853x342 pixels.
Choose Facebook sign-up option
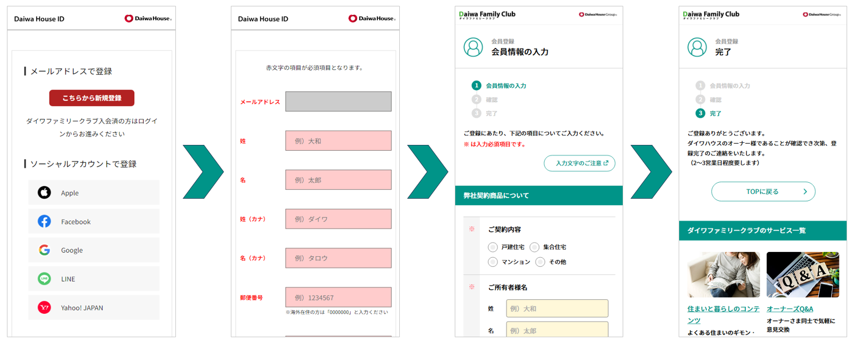[x=94, y=222]
